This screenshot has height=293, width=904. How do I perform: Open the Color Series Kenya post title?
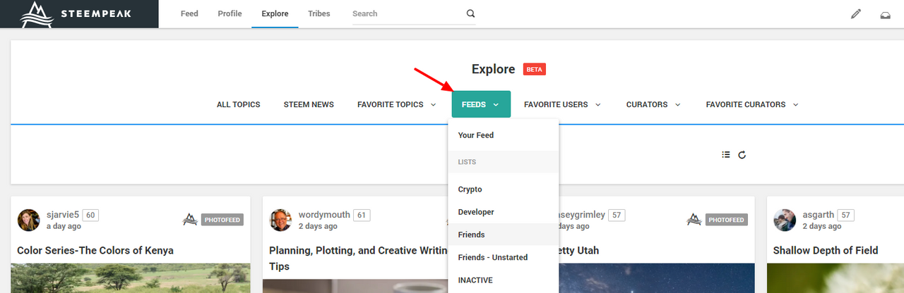pos(95,250)
